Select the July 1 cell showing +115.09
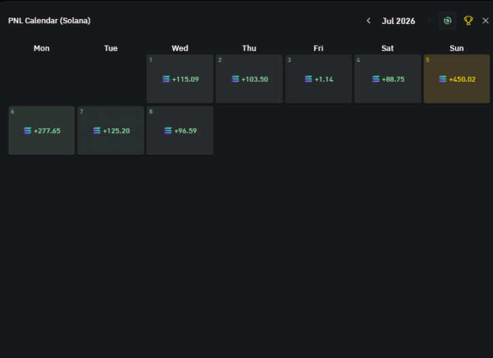493x358 pixels. (180, 78)
